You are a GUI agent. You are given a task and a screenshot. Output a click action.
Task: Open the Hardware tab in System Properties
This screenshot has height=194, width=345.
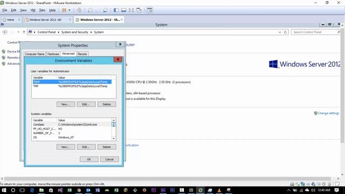53,54
